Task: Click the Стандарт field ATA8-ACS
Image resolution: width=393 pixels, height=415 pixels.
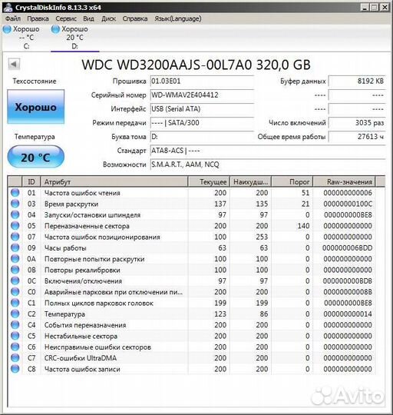Action: [x=268, y=151]
